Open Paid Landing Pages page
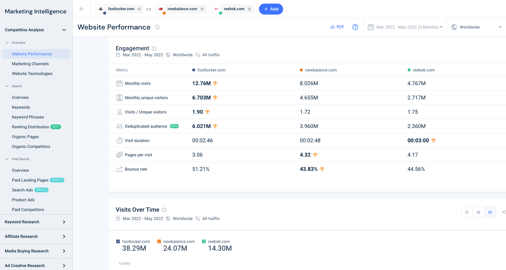The height and width of the screenshot is (270, 506). click(x=30, y=180)
